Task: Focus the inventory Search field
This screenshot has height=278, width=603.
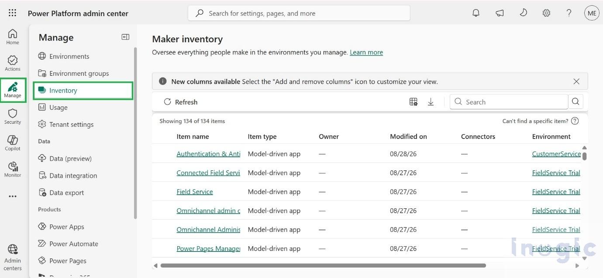Action: pos(509,102)
